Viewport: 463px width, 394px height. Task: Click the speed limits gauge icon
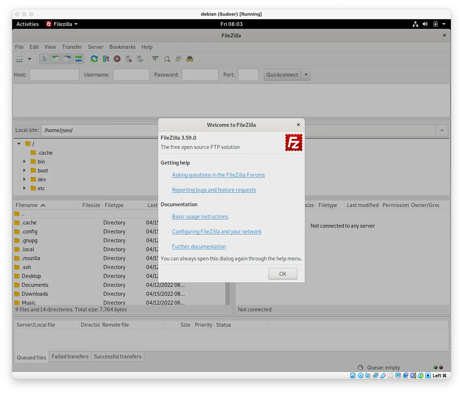coord(360,367)
